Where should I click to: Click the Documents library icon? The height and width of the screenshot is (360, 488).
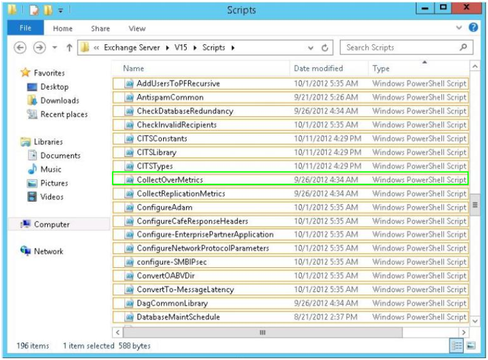coord(32,155)
